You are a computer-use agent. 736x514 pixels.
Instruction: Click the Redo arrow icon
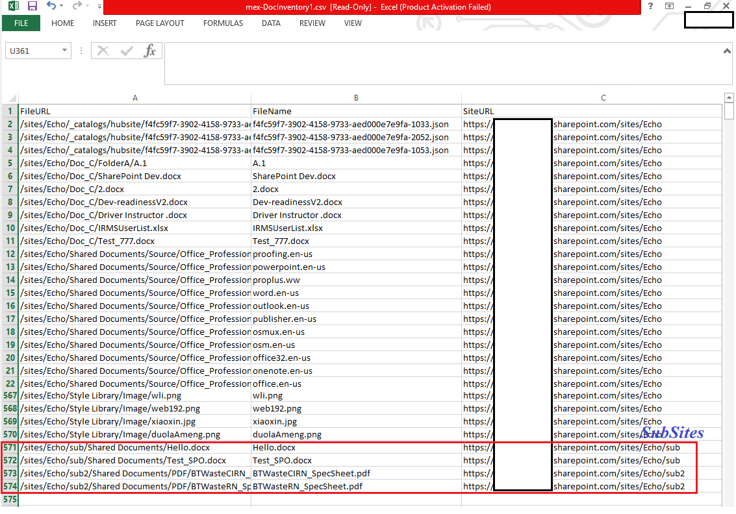[77, 6]
